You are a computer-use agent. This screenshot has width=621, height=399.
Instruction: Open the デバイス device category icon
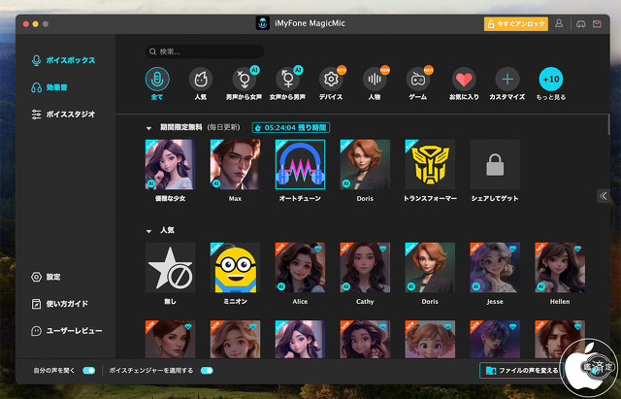point(331,80)
